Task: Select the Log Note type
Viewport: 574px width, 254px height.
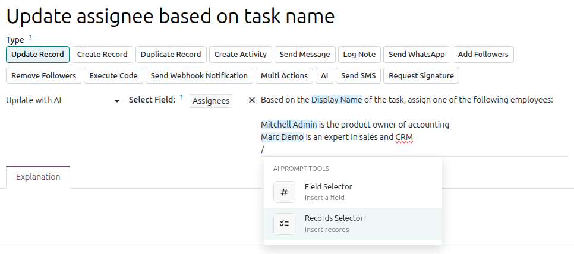Action: point(359,55)
